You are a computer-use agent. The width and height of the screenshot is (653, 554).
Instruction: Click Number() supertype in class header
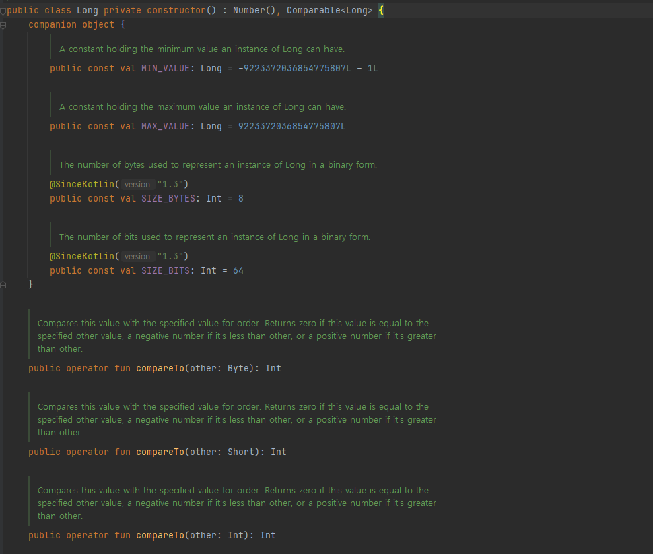coord(254,10)
